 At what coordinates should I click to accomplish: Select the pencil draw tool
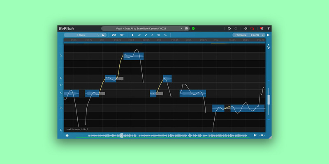pyautogui.click(x=146, y=35)
